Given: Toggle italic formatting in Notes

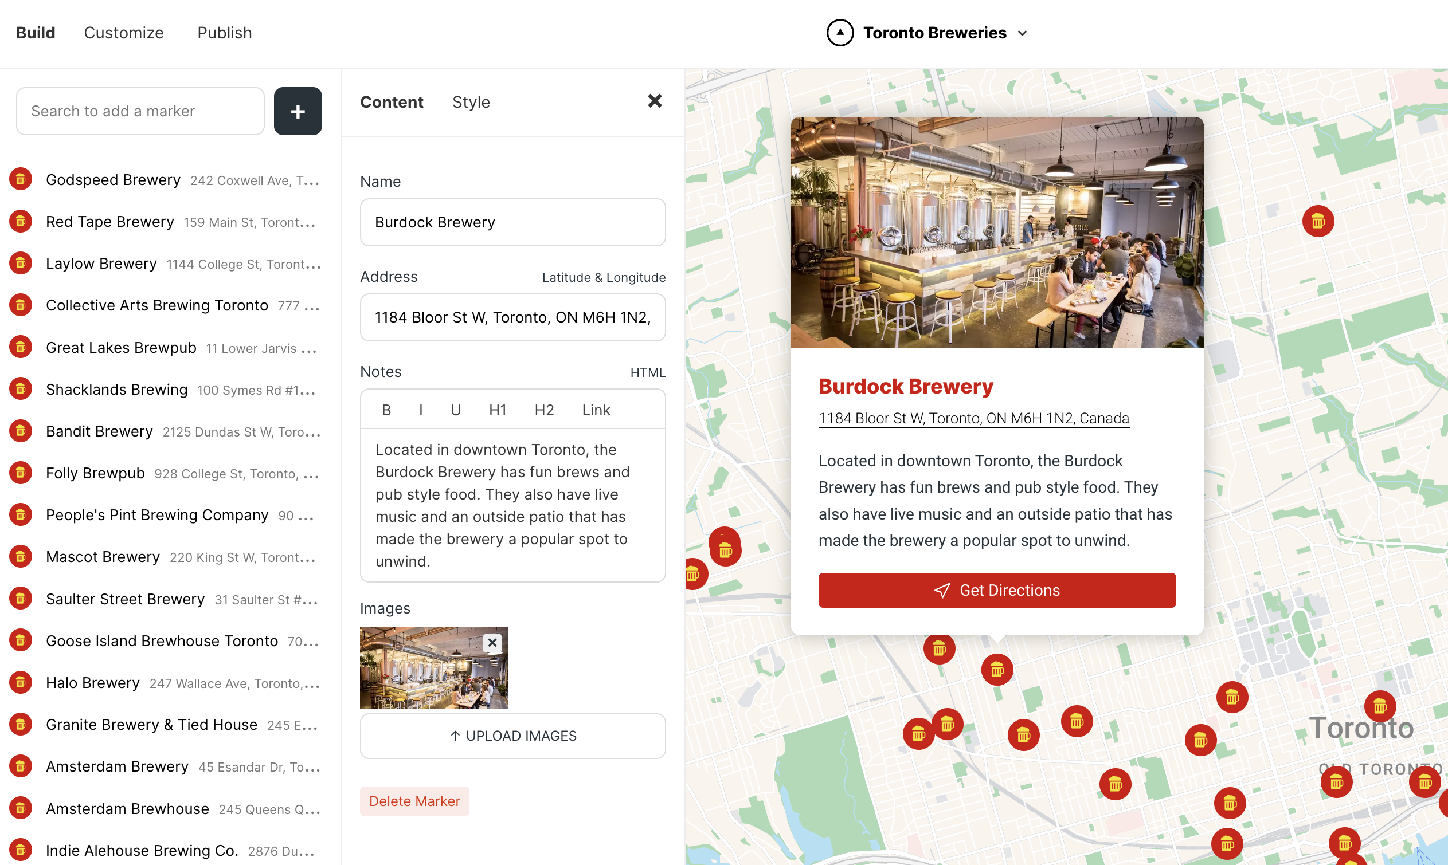Looking at the screenshot, I should pyautogui.click(x=420, y=410).
